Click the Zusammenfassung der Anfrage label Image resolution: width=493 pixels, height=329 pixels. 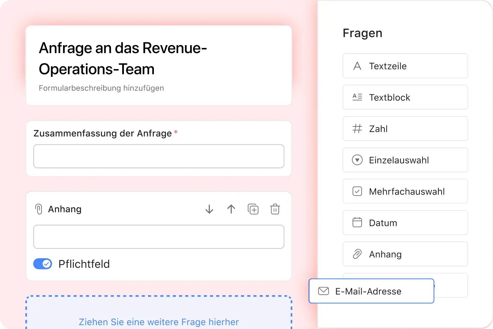[102, 133]
